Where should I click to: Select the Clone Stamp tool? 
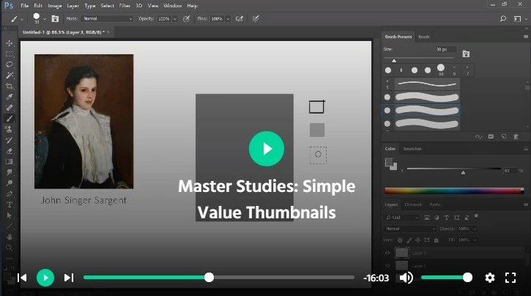tap(10, 130)
